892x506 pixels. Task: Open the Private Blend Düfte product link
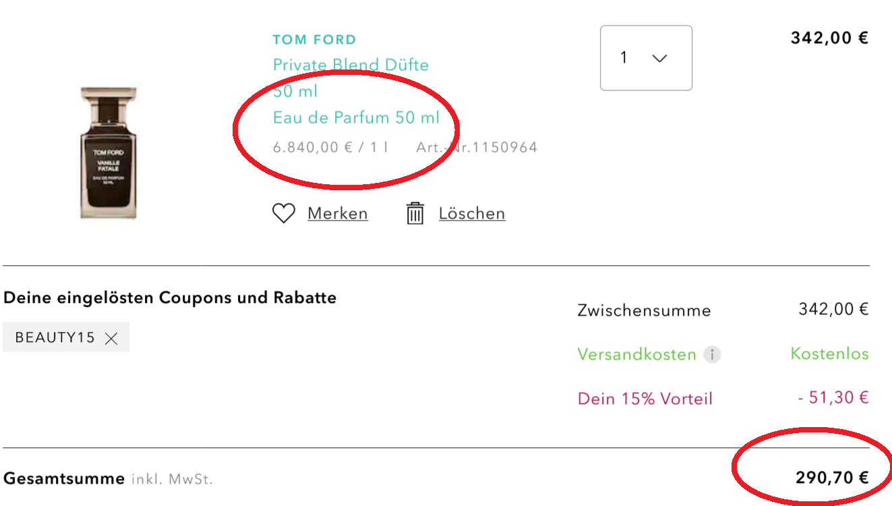351,65
